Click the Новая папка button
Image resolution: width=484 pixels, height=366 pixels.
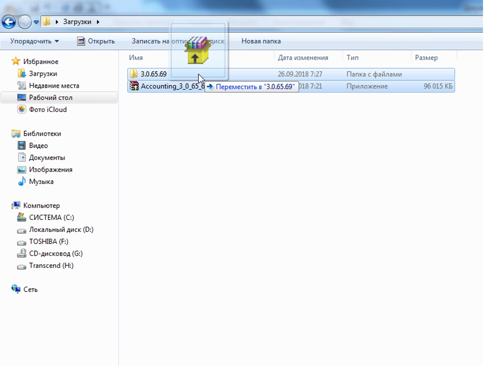(x=261, y=41)
